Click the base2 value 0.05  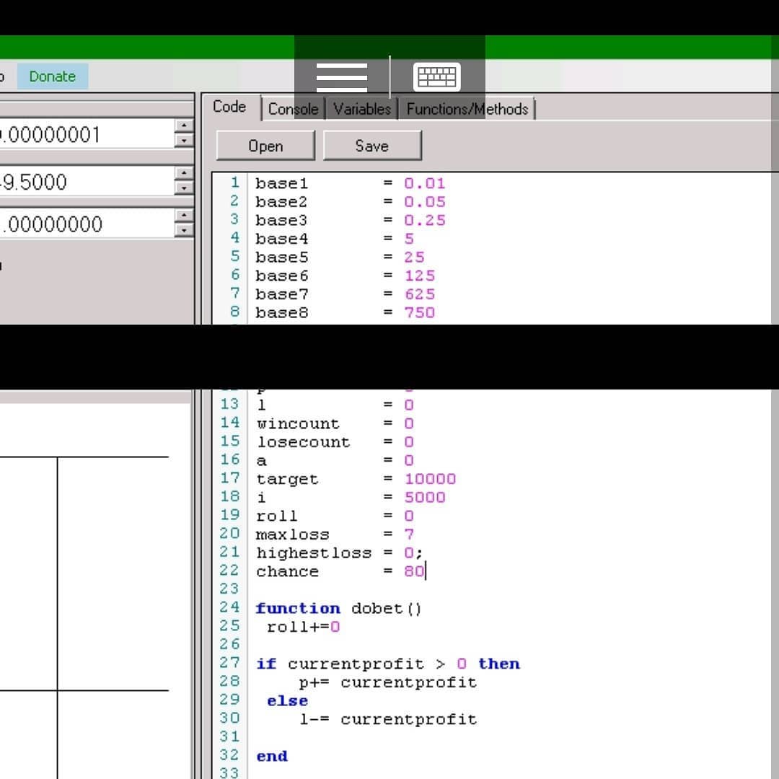click(x=424, y=202)
